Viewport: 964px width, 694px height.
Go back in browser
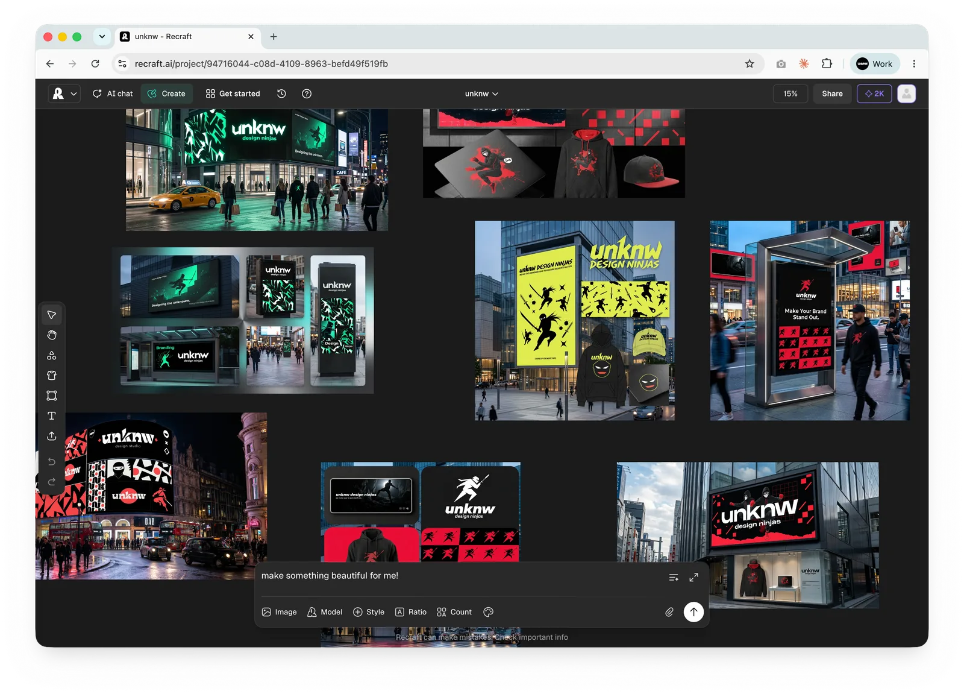coord(50,64)
